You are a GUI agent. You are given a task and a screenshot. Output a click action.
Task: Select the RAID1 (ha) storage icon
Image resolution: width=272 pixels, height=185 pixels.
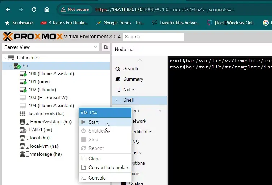23,130
